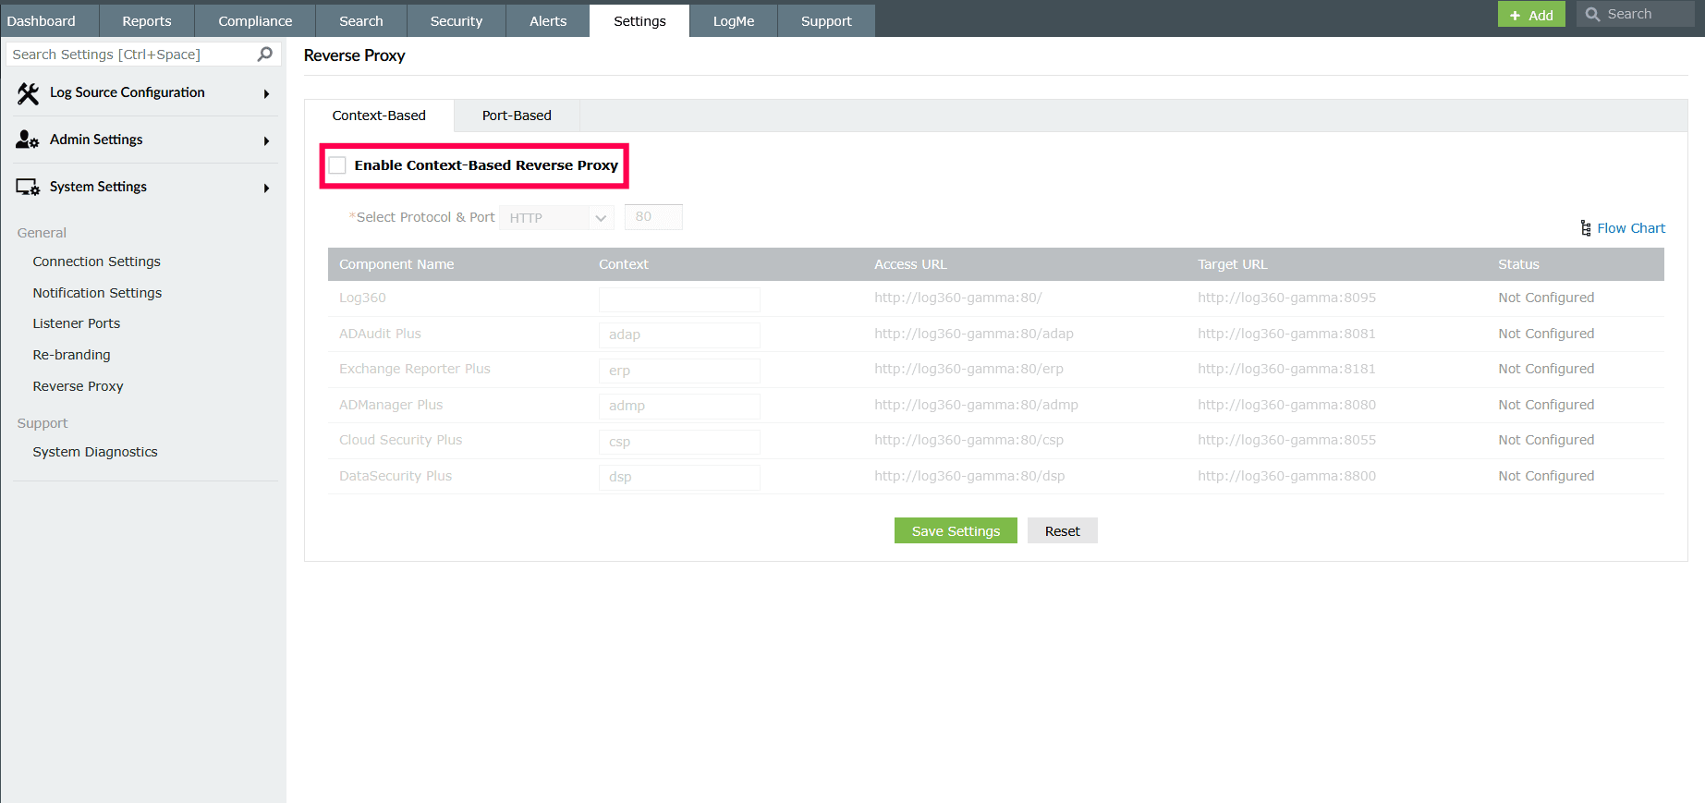Click the green Add button
Screen dimensions: 1705x803
click(1531, 15)
